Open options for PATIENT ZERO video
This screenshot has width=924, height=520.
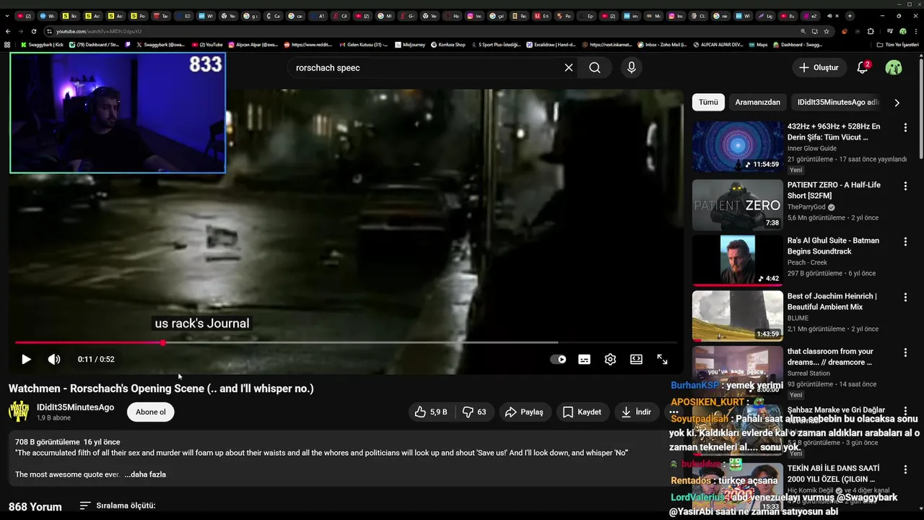pos(905,186)
